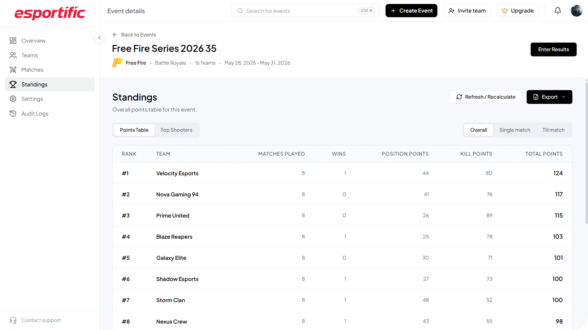
Task: Open the Audit Logs sidebar item
Action: pyautogui.click(x=50, y=114)
